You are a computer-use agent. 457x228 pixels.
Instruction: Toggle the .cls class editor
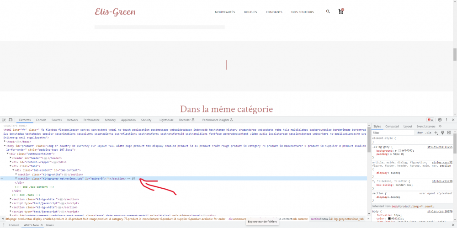point(428,133)
